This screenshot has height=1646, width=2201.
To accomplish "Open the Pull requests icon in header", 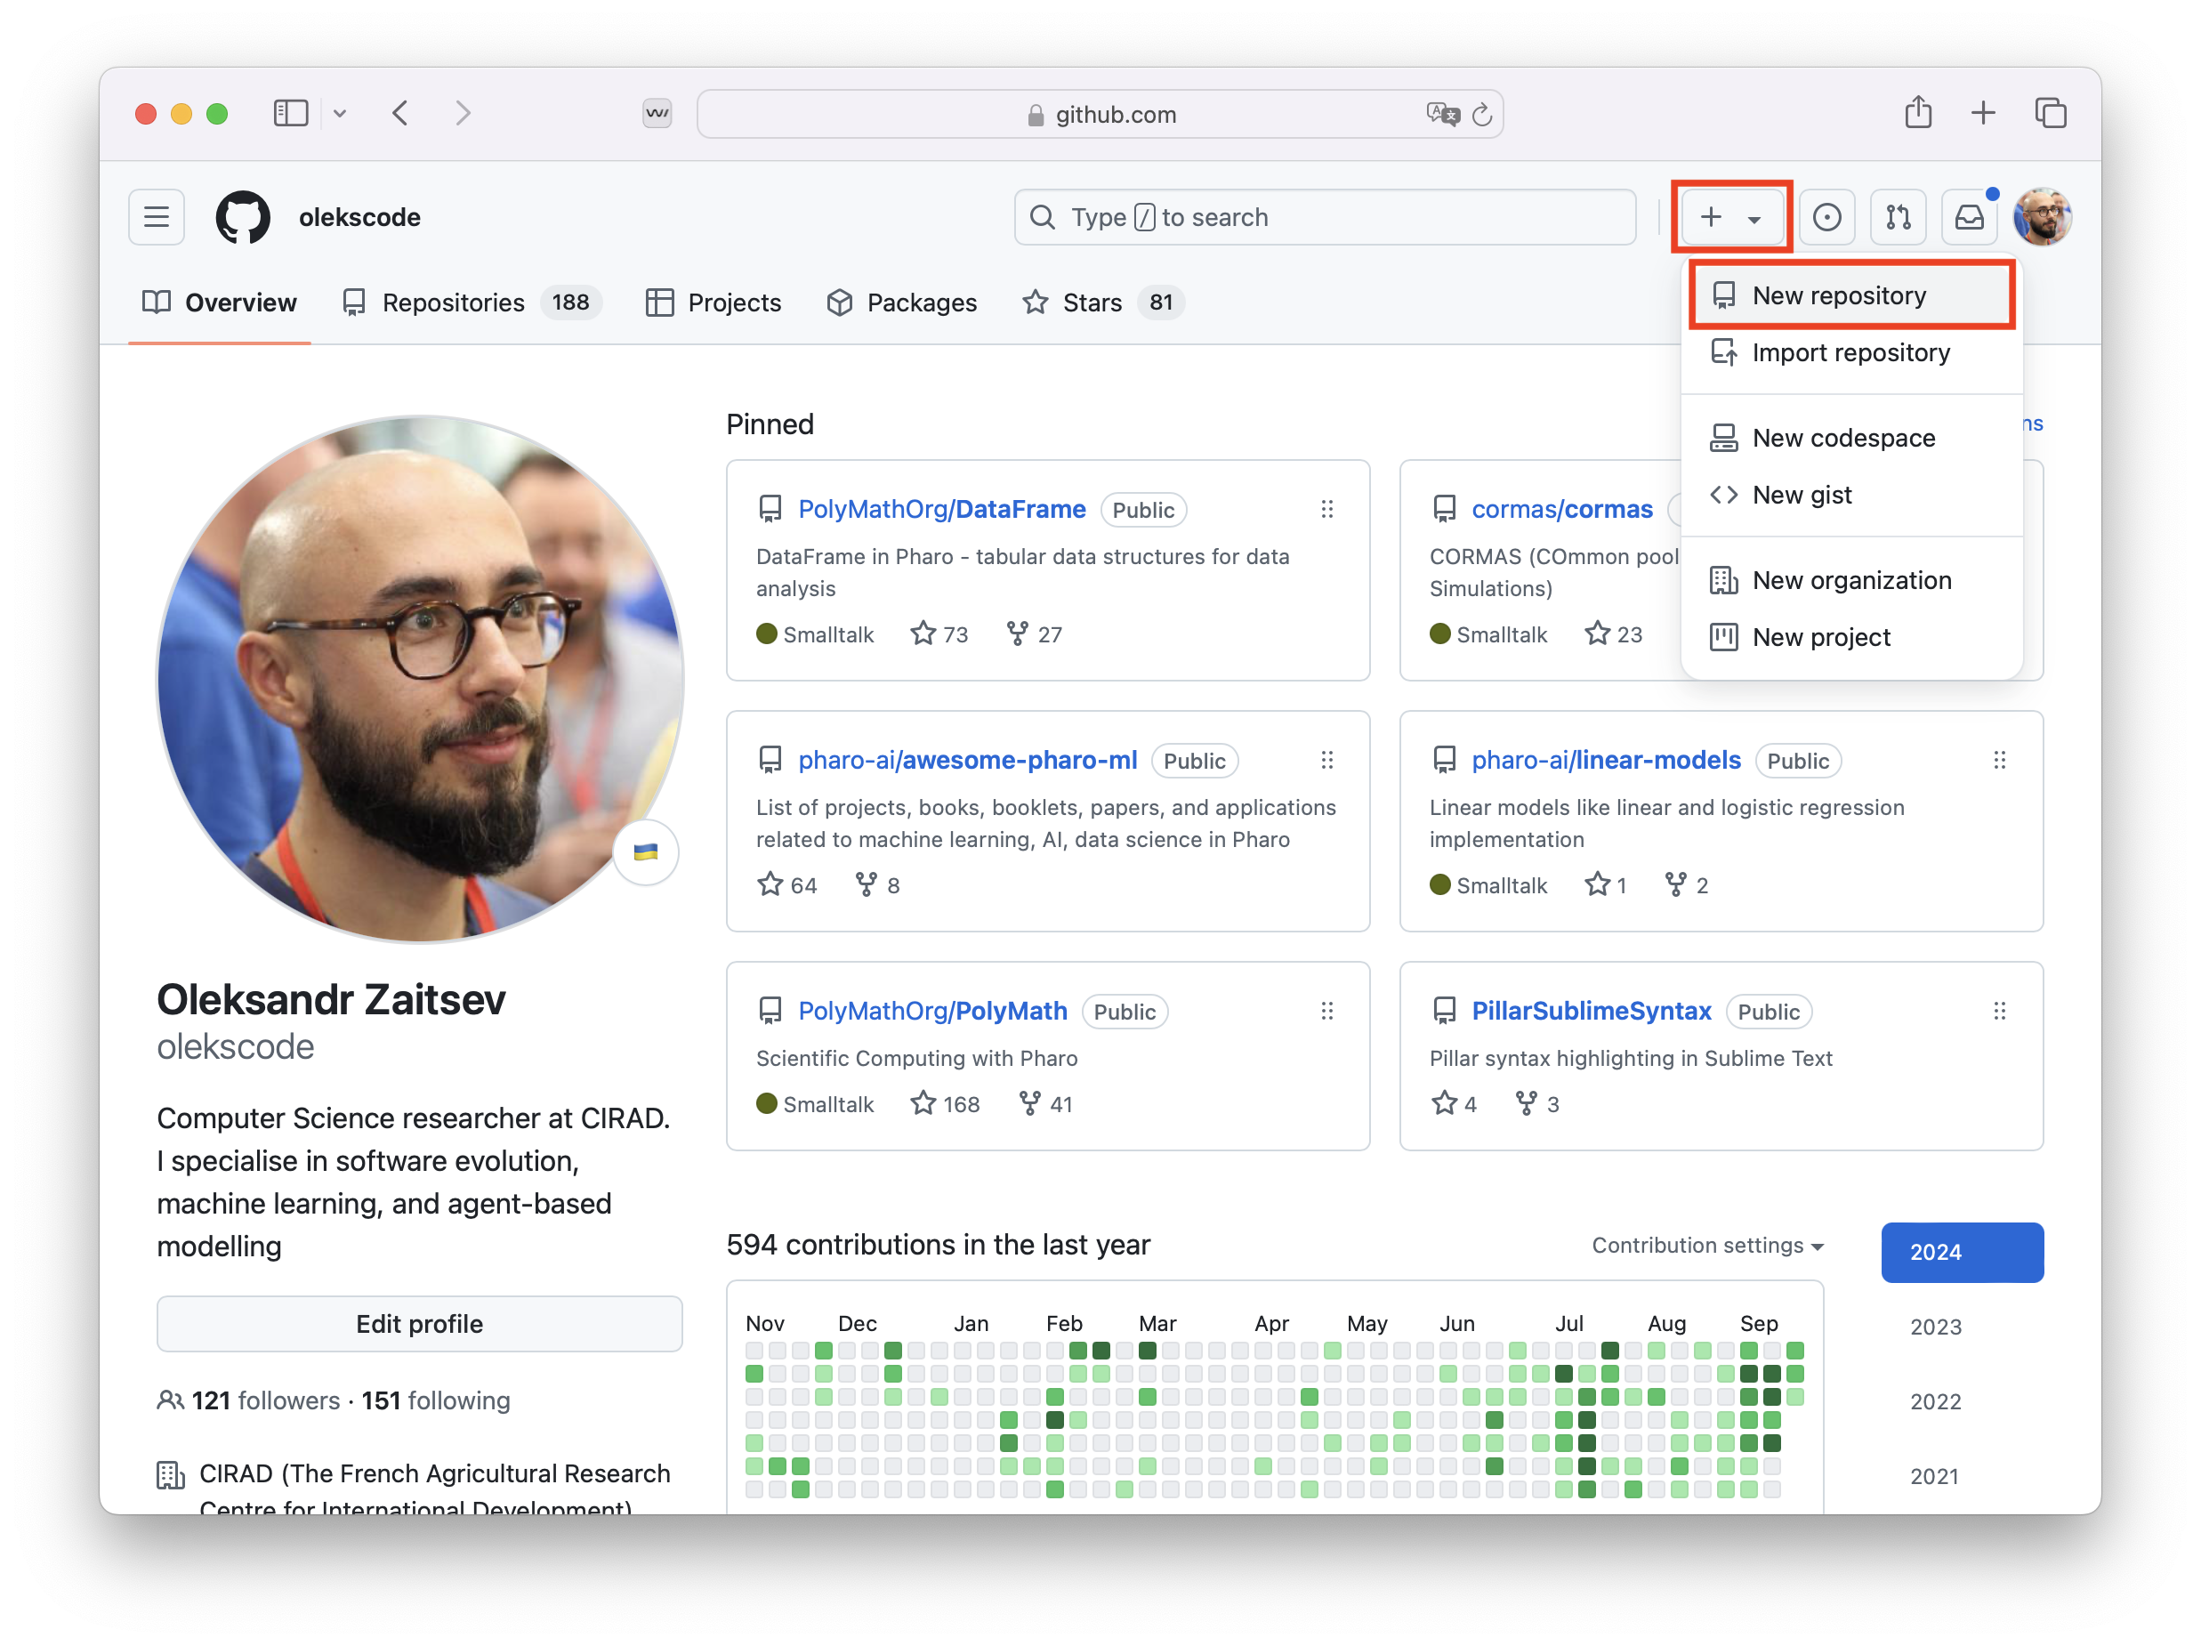I will (x=1898, y=217).
